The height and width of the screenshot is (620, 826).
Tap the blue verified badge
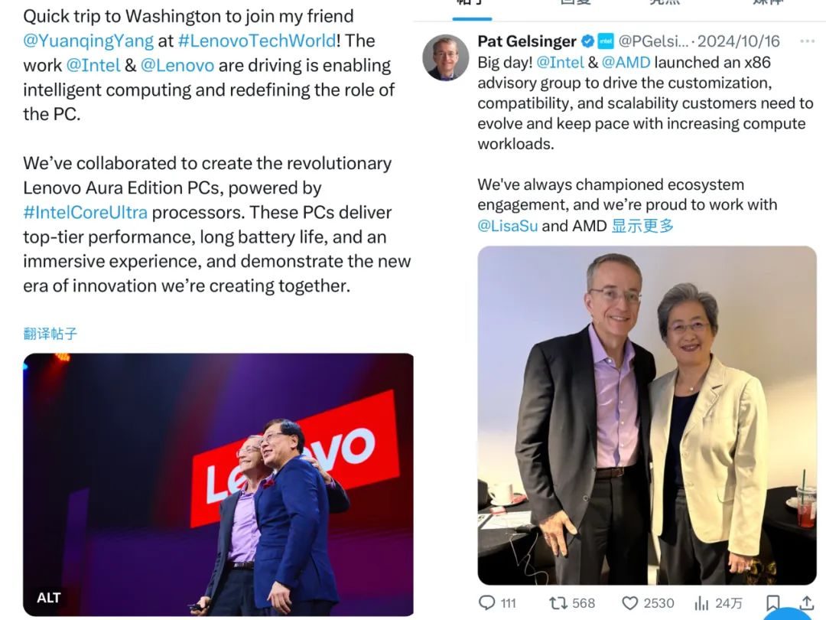[x=588, y=41]
